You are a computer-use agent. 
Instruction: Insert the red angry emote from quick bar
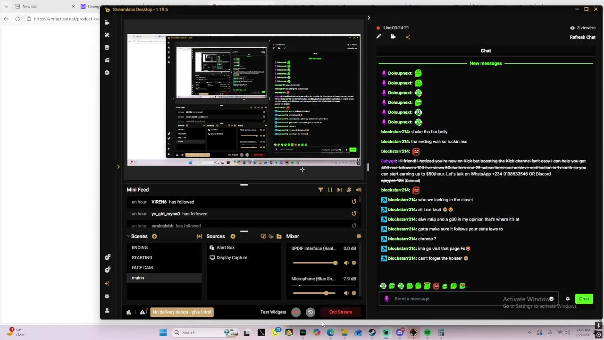[436, 286]
